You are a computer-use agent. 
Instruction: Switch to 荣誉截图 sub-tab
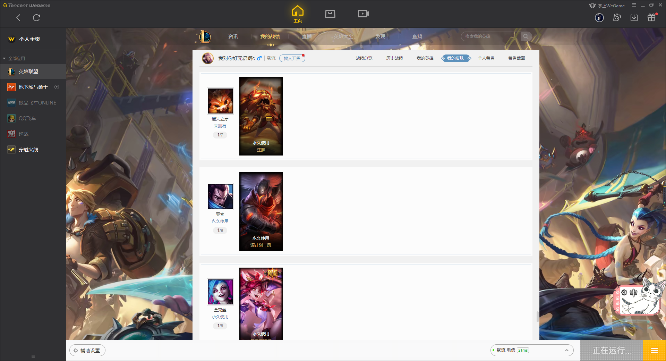click(x=516, y=58)
